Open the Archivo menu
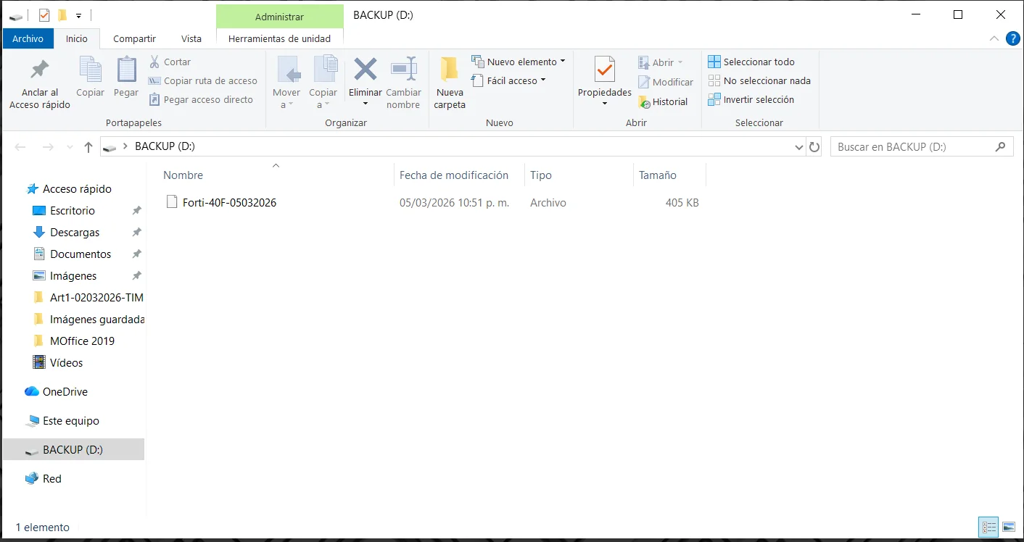 28,39
